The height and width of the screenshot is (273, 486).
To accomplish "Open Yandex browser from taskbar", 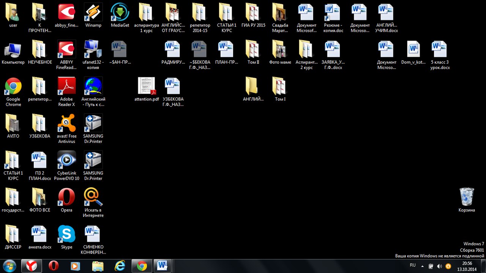I will coord(31,266).
